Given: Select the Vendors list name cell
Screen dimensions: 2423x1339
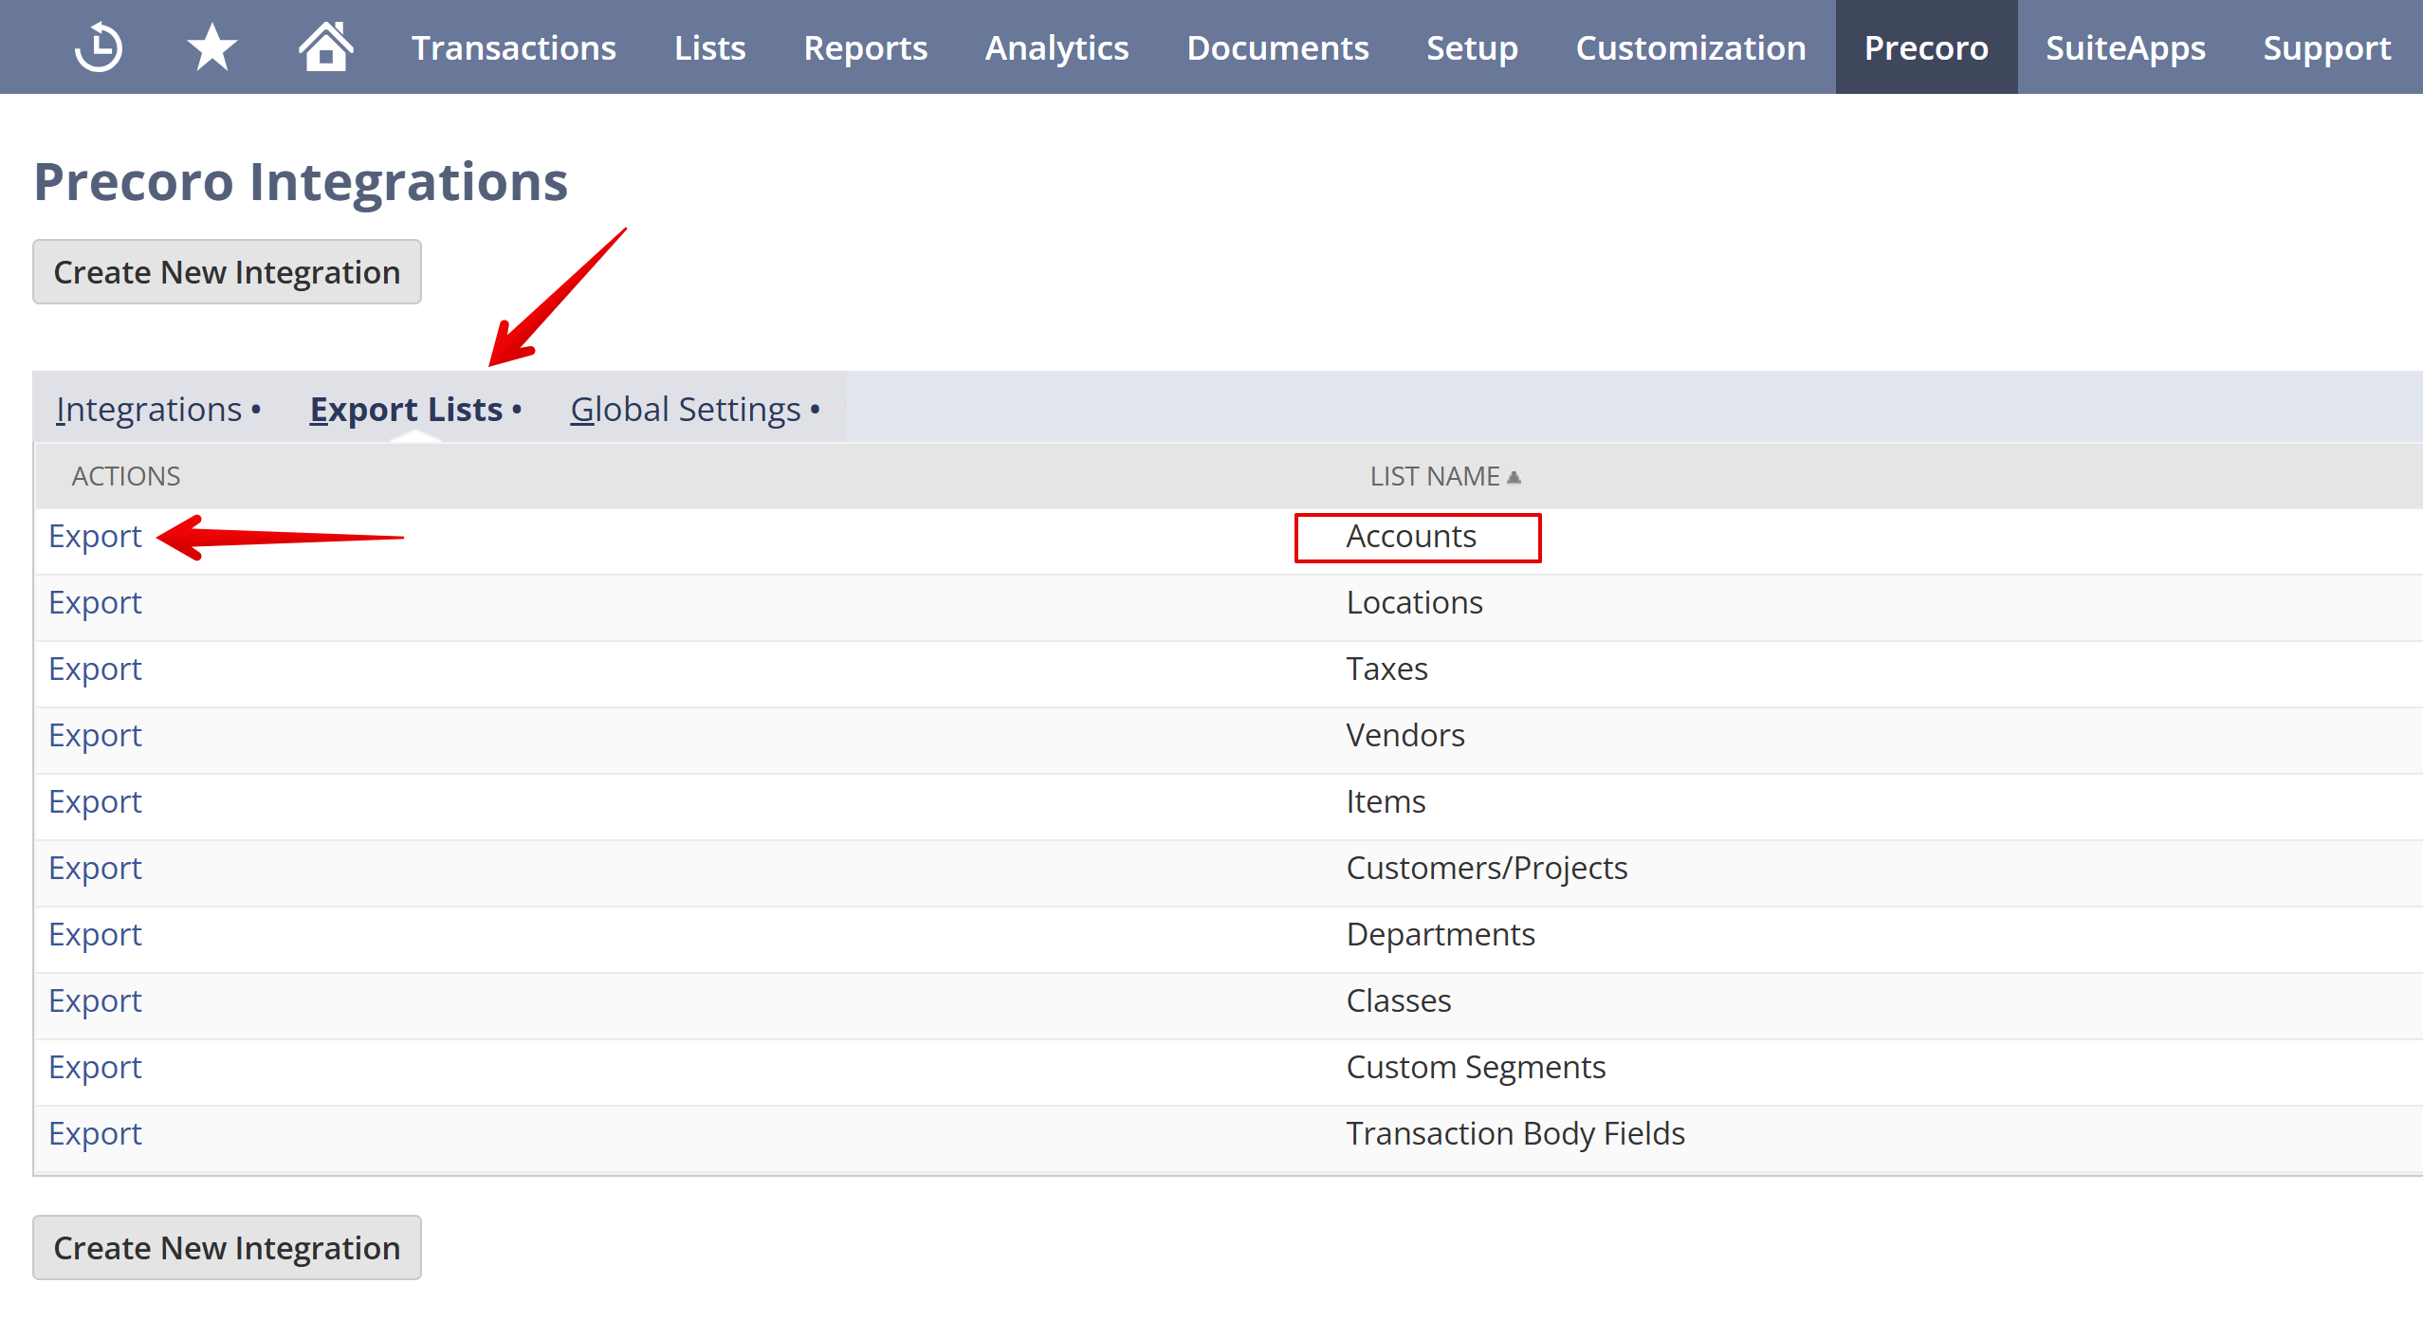Looking at the screenshot, I should pyautogui.click(x=1405, y=736).
